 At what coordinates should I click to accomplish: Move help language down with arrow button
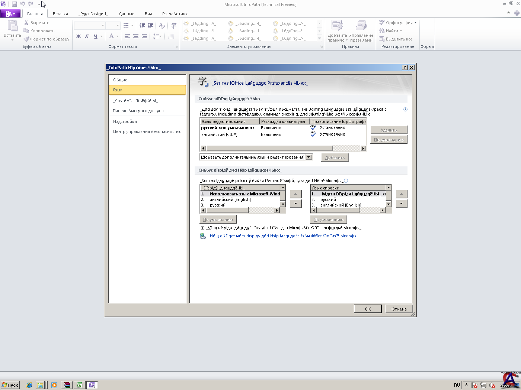(x=401, y=204)
